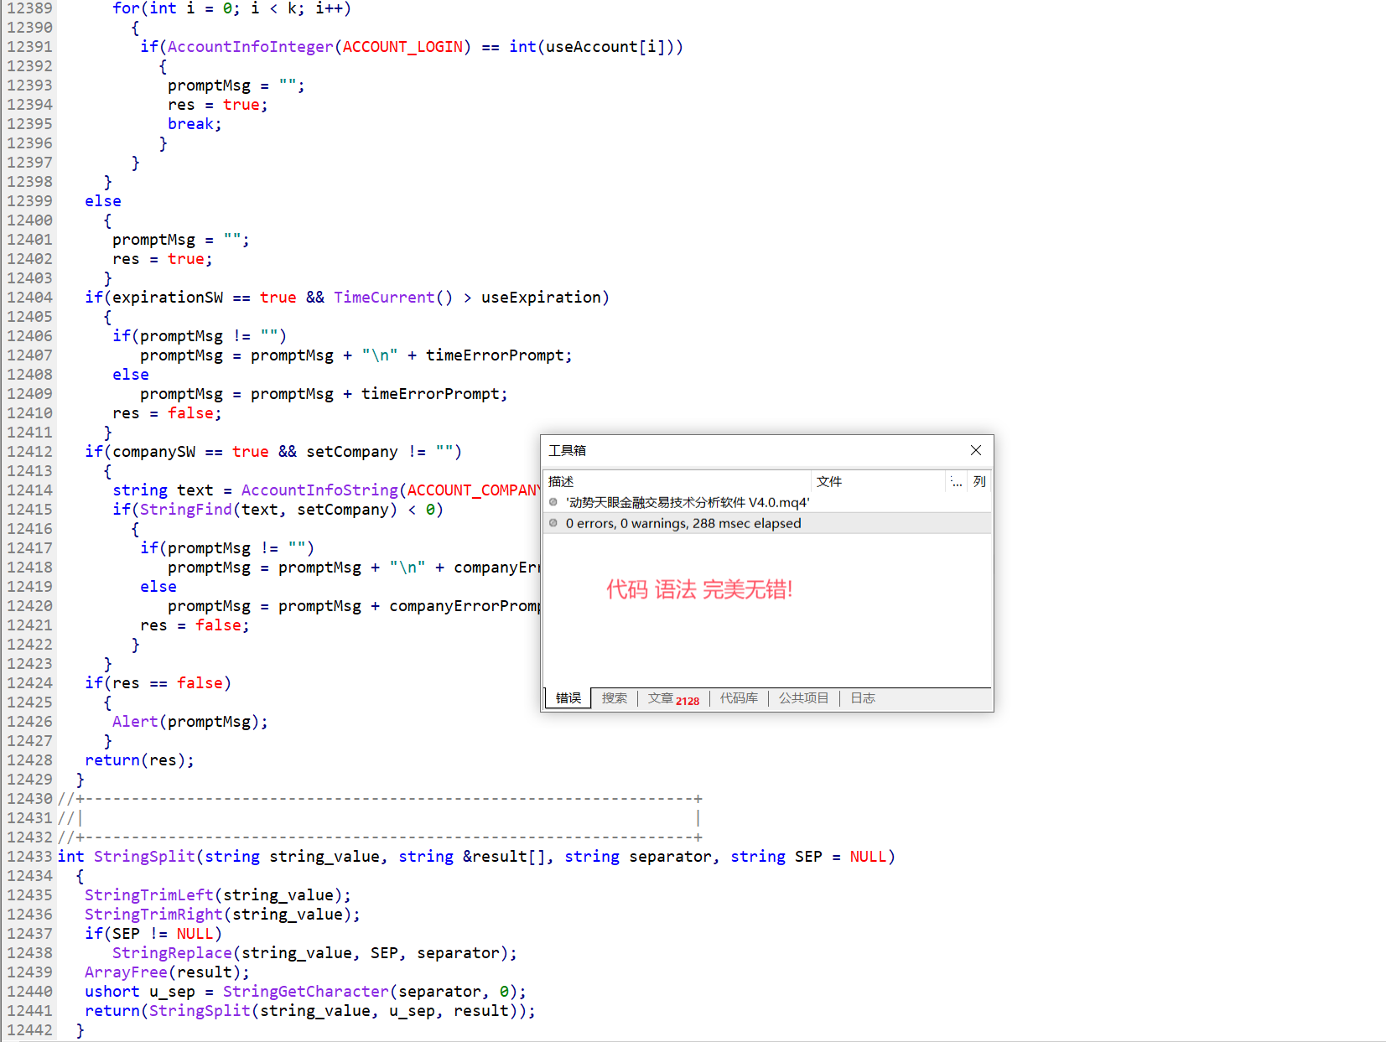Click the StringTrimRight function call
Image resolution: width=1386 pixels, height=1042 pixels.
(x=153, y=915)
